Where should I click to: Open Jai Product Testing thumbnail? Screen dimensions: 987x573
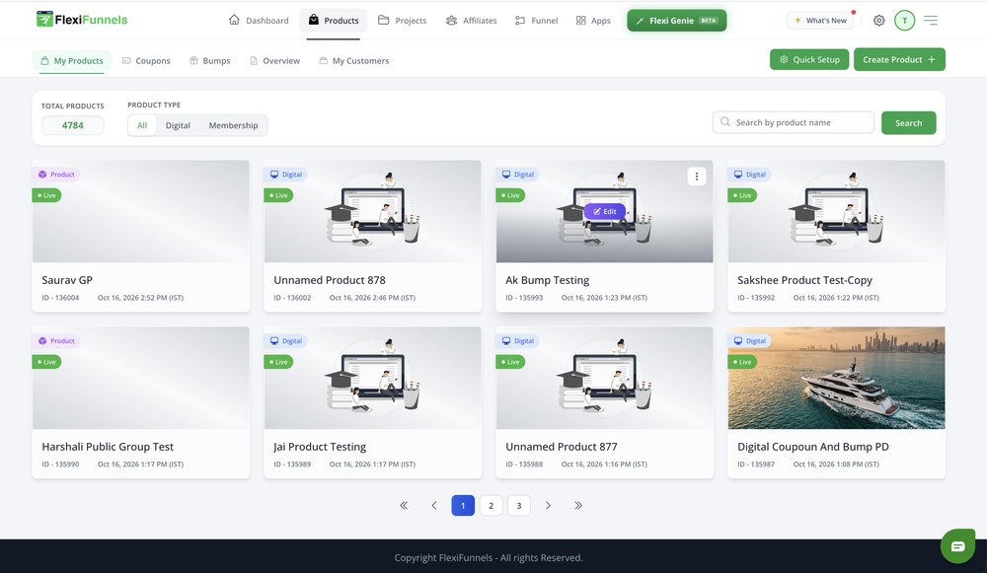[373, 378]
